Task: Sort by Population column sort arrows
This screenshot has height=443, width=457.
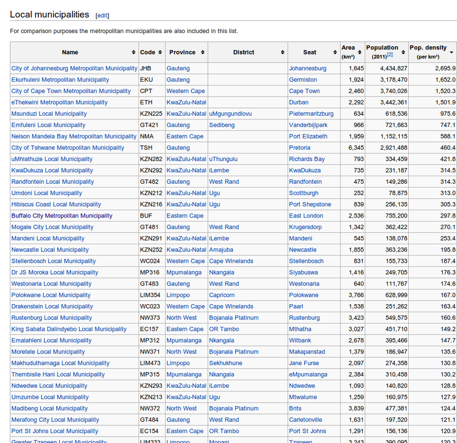Action: point(403,52)
